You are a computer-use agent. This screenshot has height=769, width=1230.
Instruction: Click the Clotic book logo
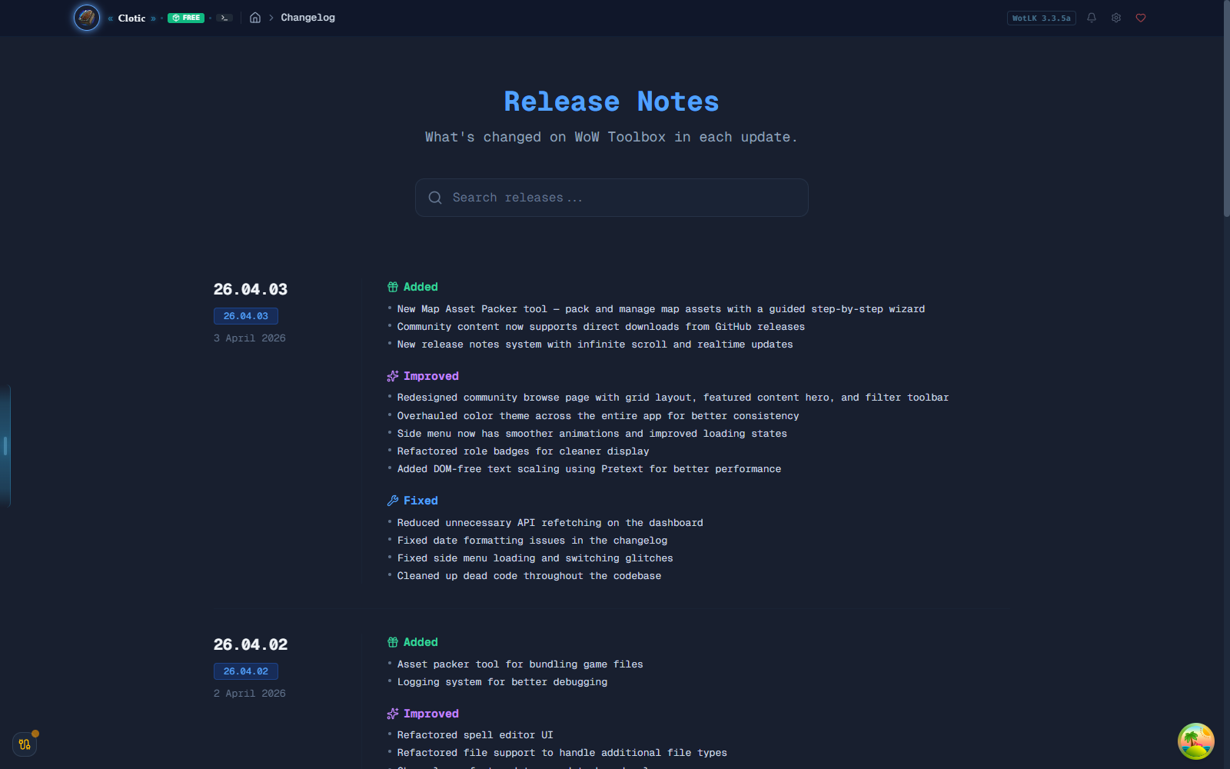point(86,18)
